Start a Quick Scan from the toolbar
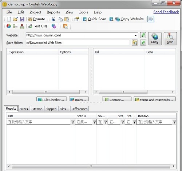 pyautogui.click(x=94, y=19)
